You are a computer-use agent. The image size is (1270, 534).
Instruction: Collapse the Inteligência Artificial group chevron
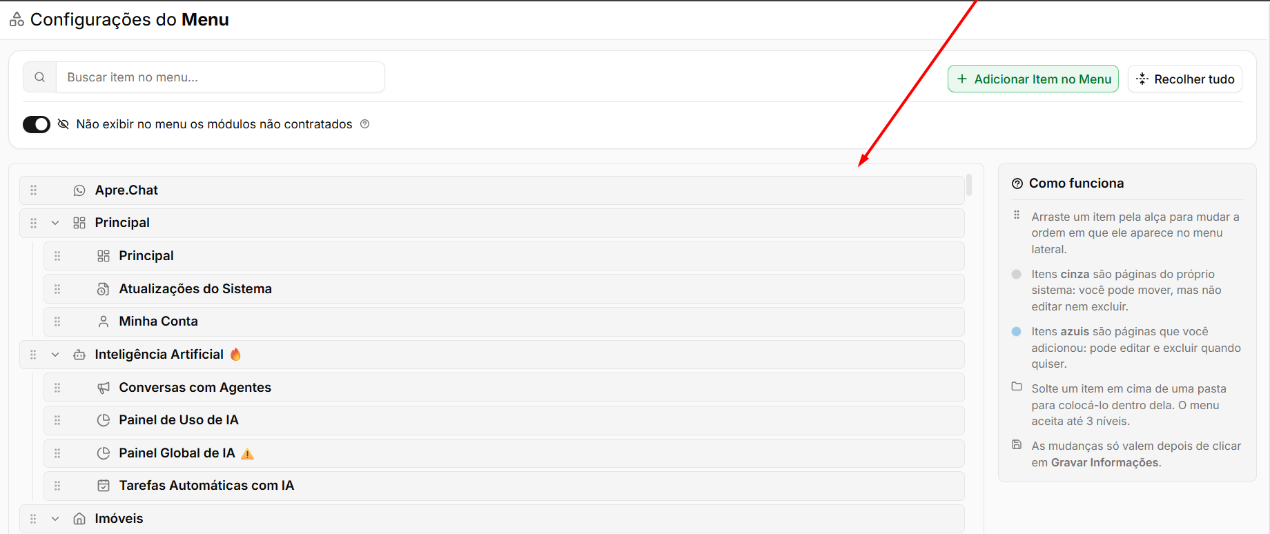click(55, 355)
